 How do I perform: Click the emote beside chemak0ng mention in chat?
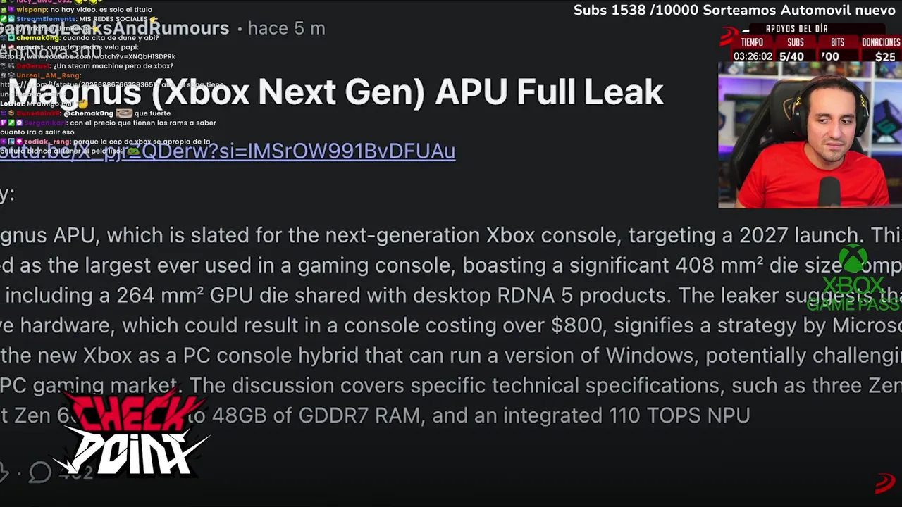[x=124, y=113]
